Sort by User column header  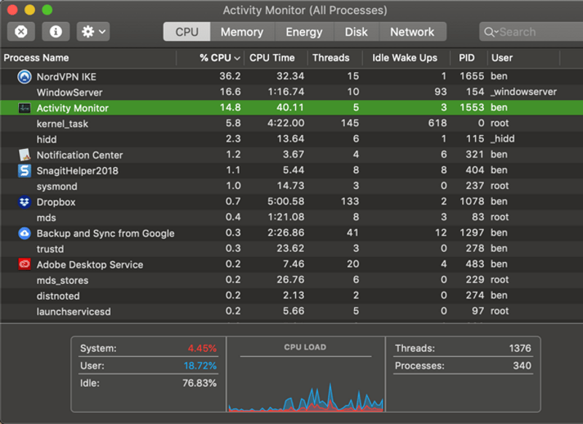click(x=524, y=58)
